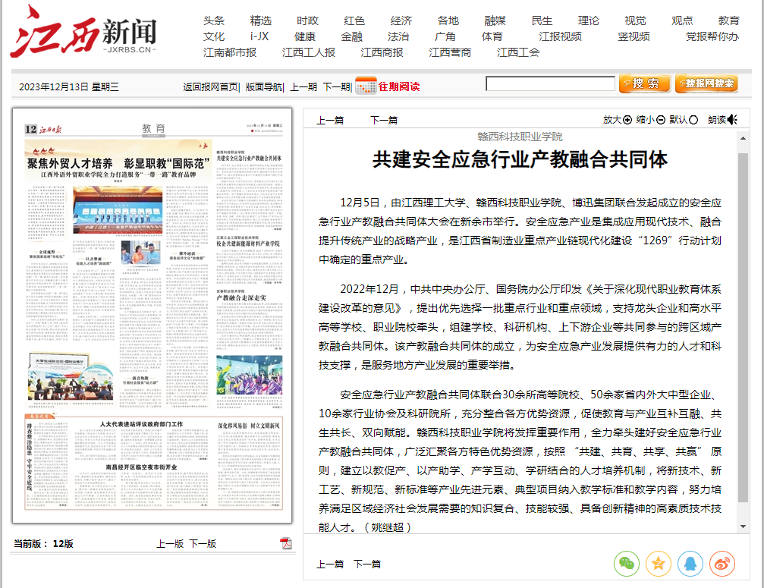Click the 朗读 speaker icon
The height and width of the screenshot is (588, 764).
coord(731,120)
